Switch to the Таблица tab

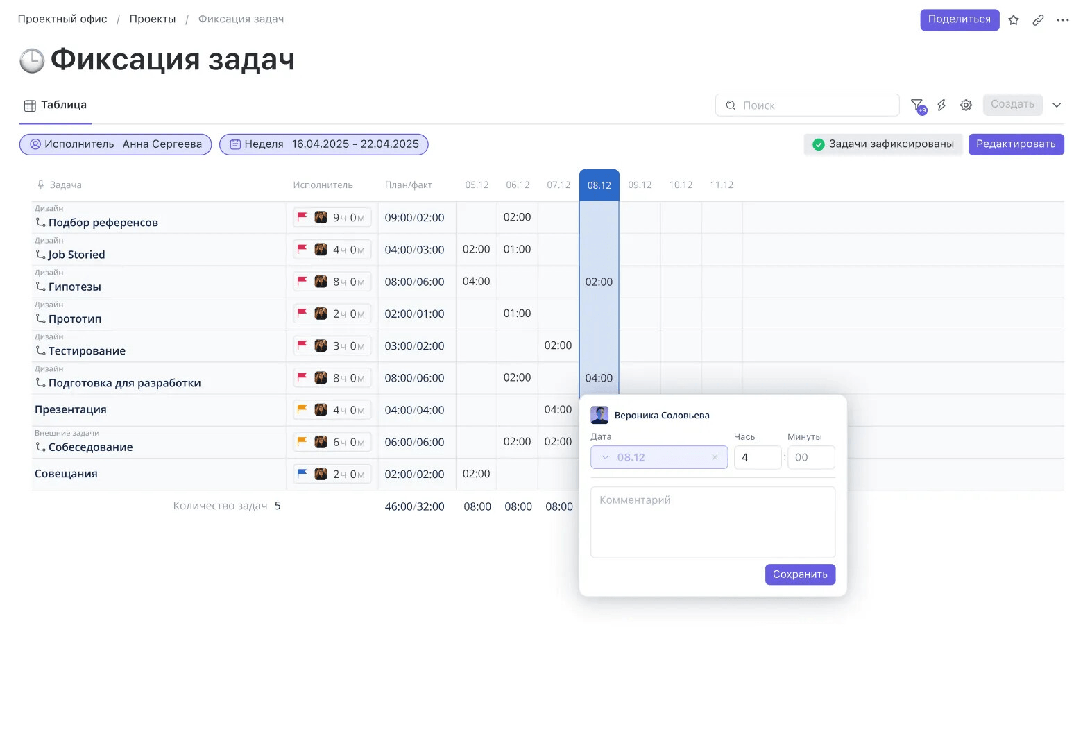(56, 105)
